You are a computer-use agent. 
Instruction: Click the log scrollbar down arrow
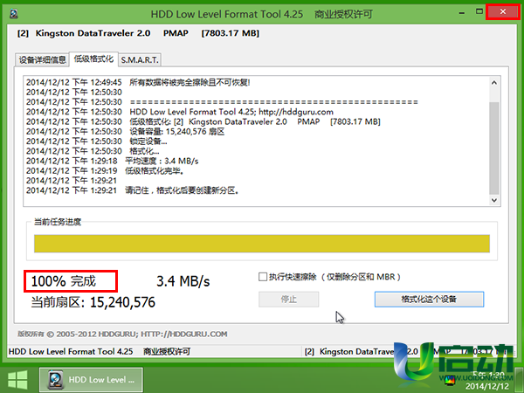[494, 200]
